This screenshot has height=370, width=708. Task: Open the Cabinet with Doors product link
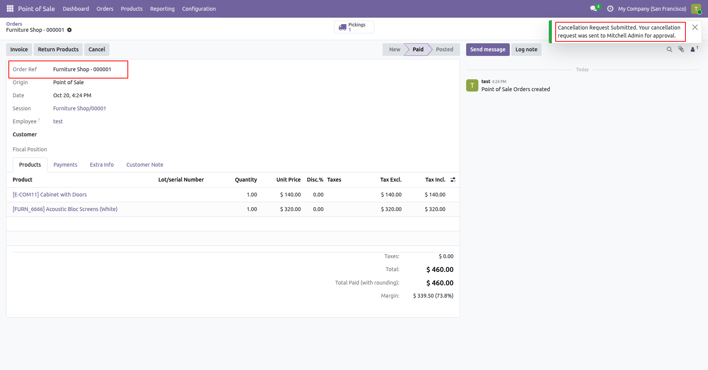coord(50,195)
